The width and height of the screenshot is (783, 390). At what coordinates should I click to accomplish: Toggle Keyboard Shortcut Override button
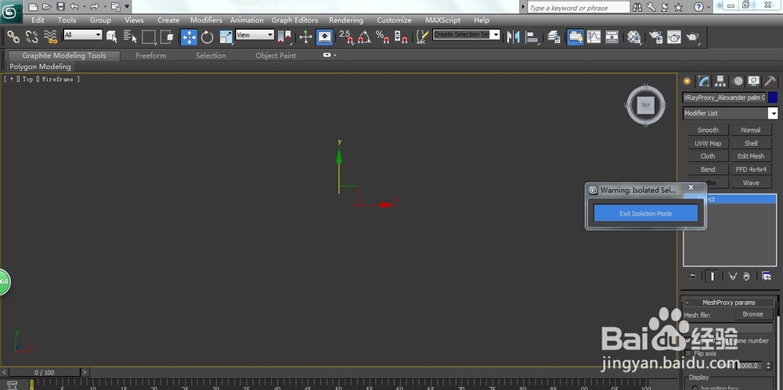325,37
